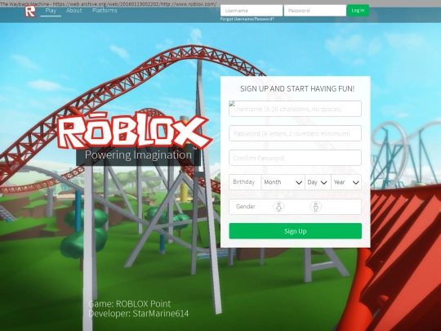Screen dimensions: 441x331
Task: Click the top Username login field
Action: [x=252, y=11]
